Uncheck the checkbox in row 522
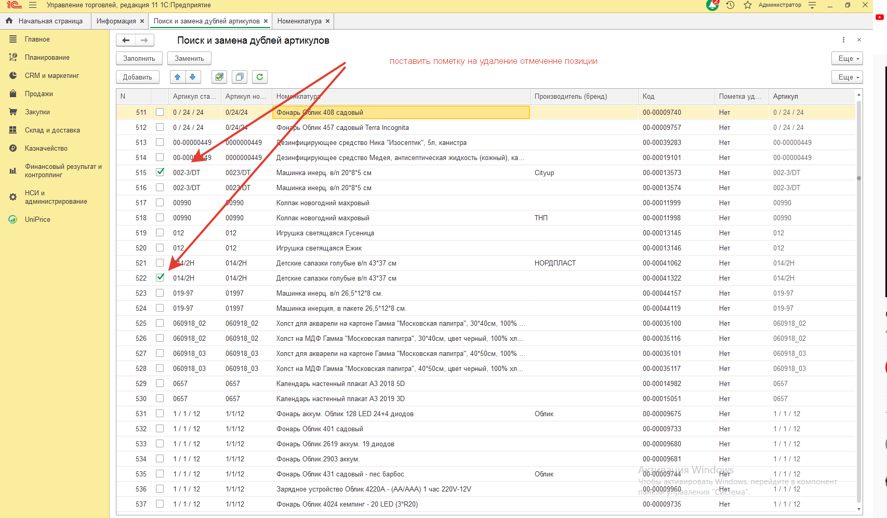Viewport: 887px width, 518px height. coord(160,277)
